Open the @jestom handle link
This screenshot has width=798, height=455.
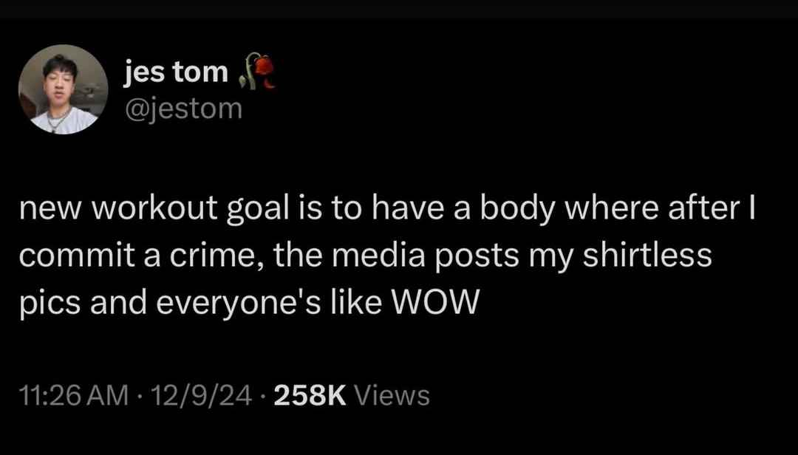pyautogui.click(x=183, y=109)
